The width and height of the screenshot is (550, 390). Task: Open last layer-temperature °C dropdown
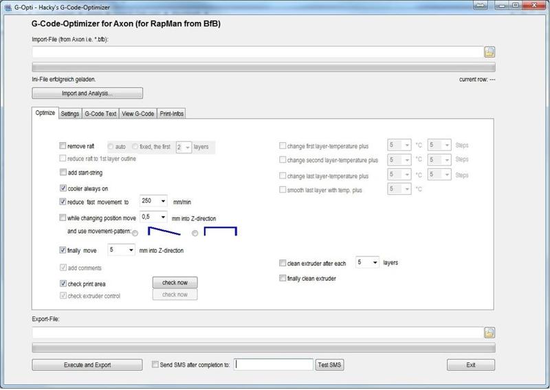click(x=407, y=174)
